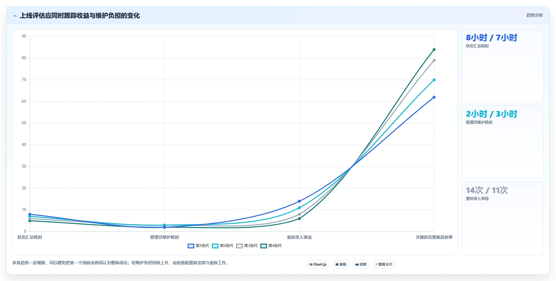Click the 8小时 / 7小时 card value
Screen dimensions: 556x281
[x=492, y=38]
